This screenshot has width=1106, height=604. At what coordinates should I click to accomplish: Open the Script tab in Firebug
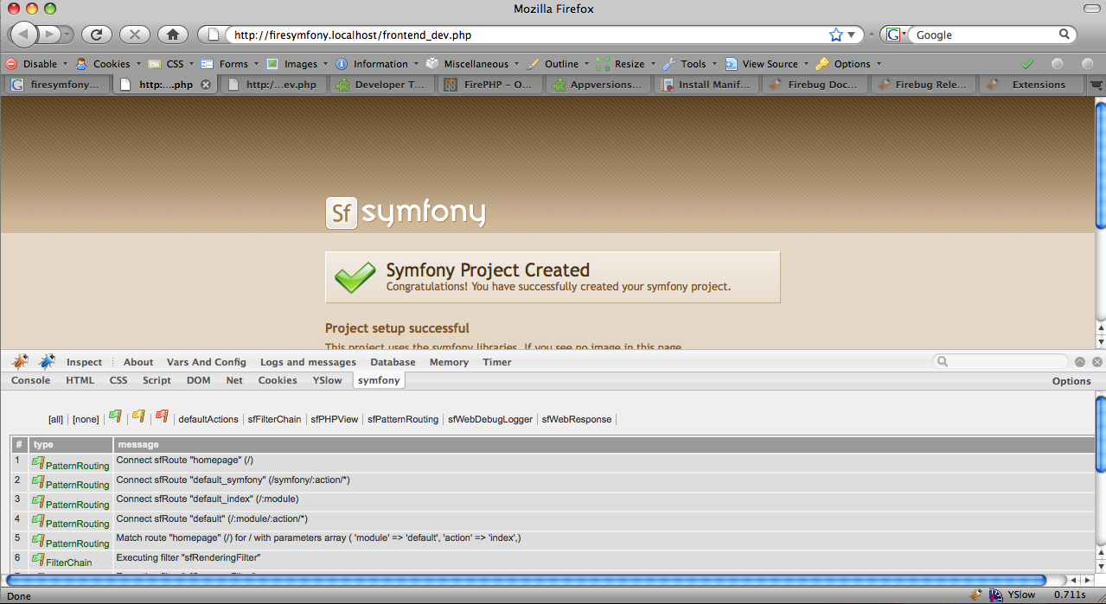(157, 380)
